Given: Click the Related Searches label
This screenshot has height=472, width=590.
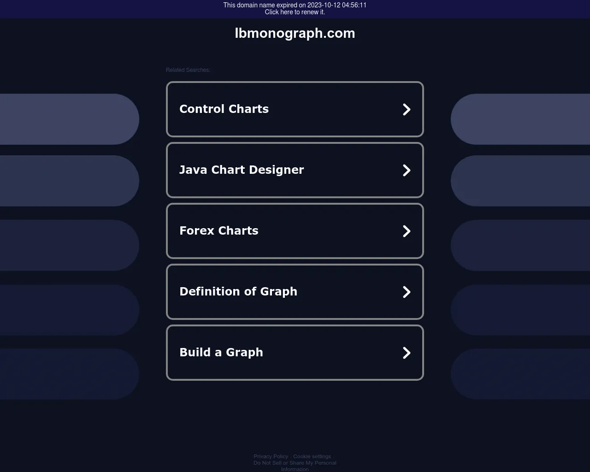Looking at the screenshot, I should (188, 70).
